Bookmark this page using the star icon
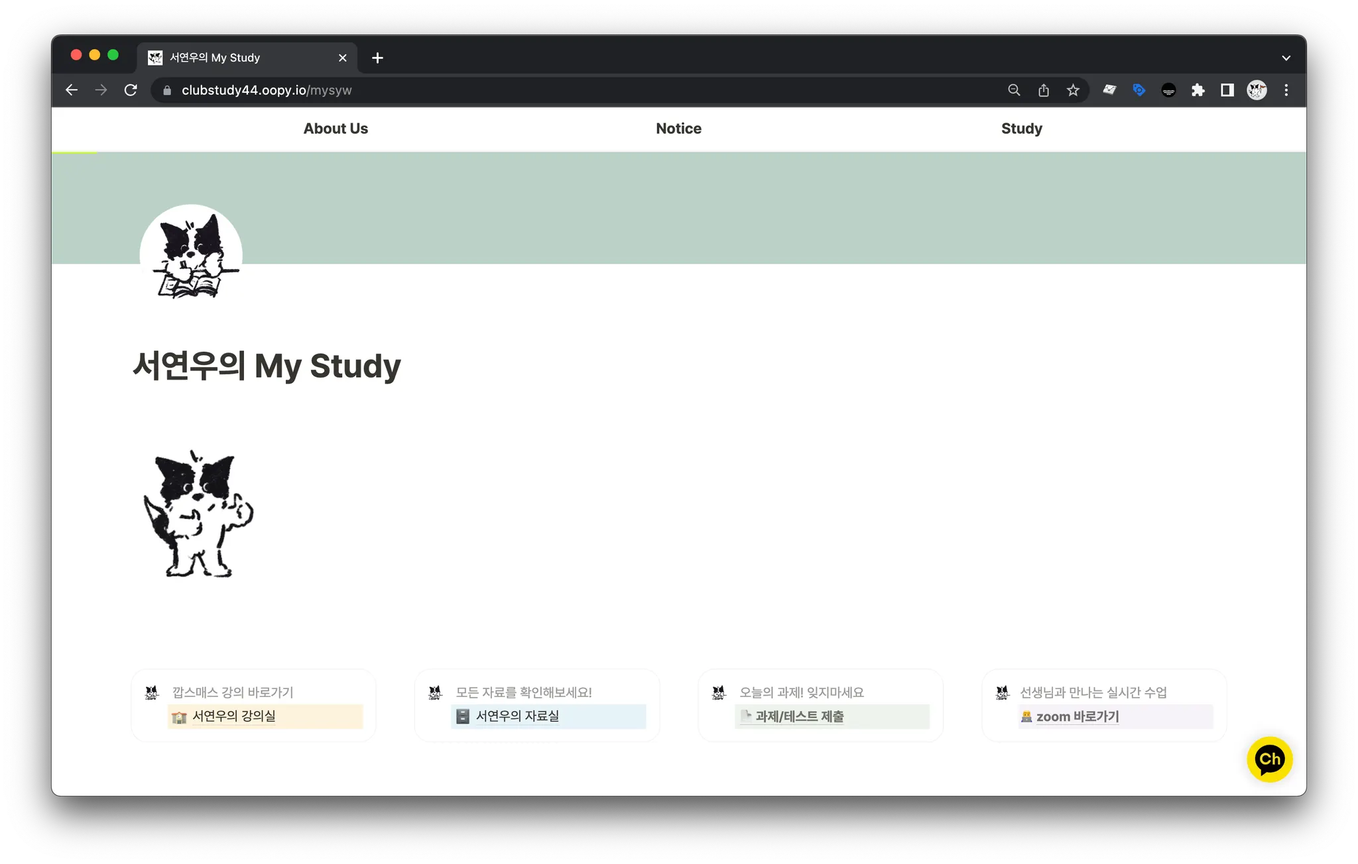 (1073, 90)
